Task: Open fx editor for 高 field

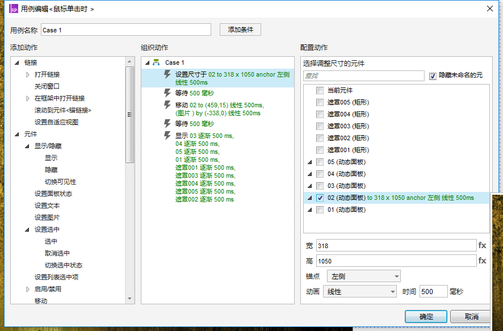Action: coord(482,261)
